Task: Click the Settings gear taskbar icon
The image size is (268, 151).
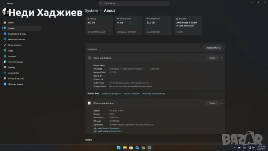Action: tap(149, 148)
